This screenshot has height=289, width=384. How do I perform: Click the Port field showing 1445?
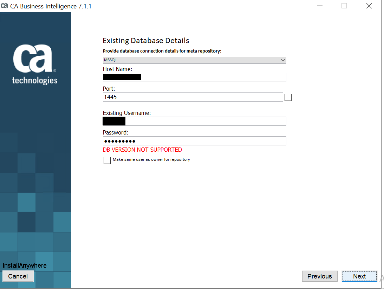click(x=193, y=97)
